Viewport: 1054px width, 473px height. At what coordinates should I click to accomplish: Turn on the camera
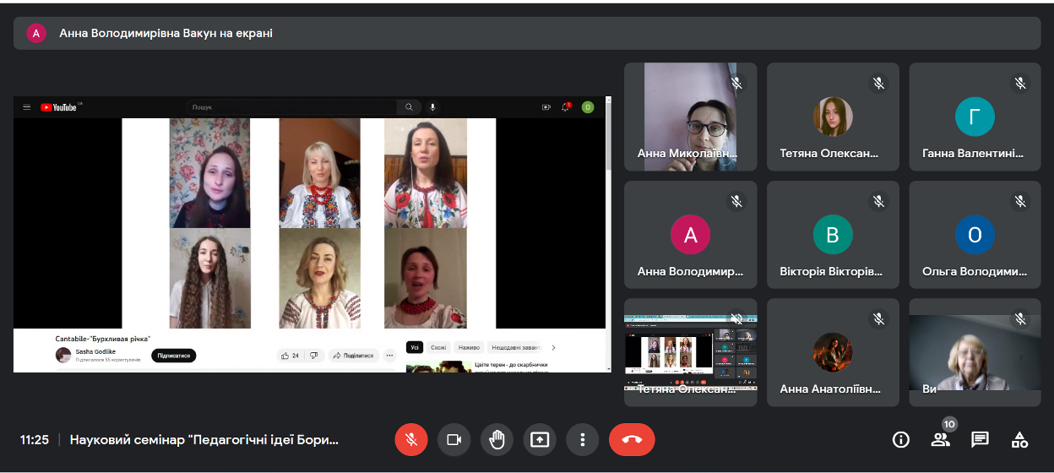point(454,439)
